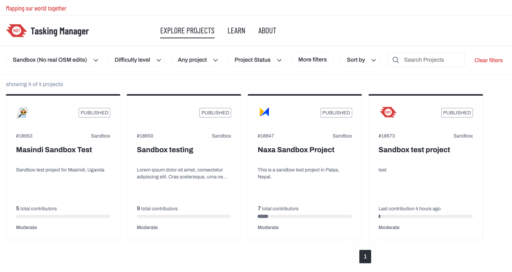512x272 pixels.
Task: Click the HOT logo on project #18673
Action: pos(388,112)
